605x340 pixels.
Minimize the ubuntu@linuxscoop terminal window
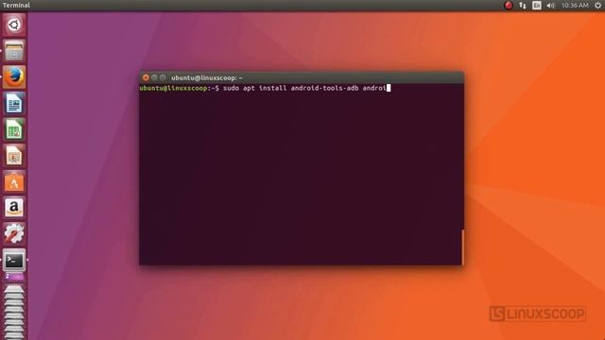coord(154,77)
